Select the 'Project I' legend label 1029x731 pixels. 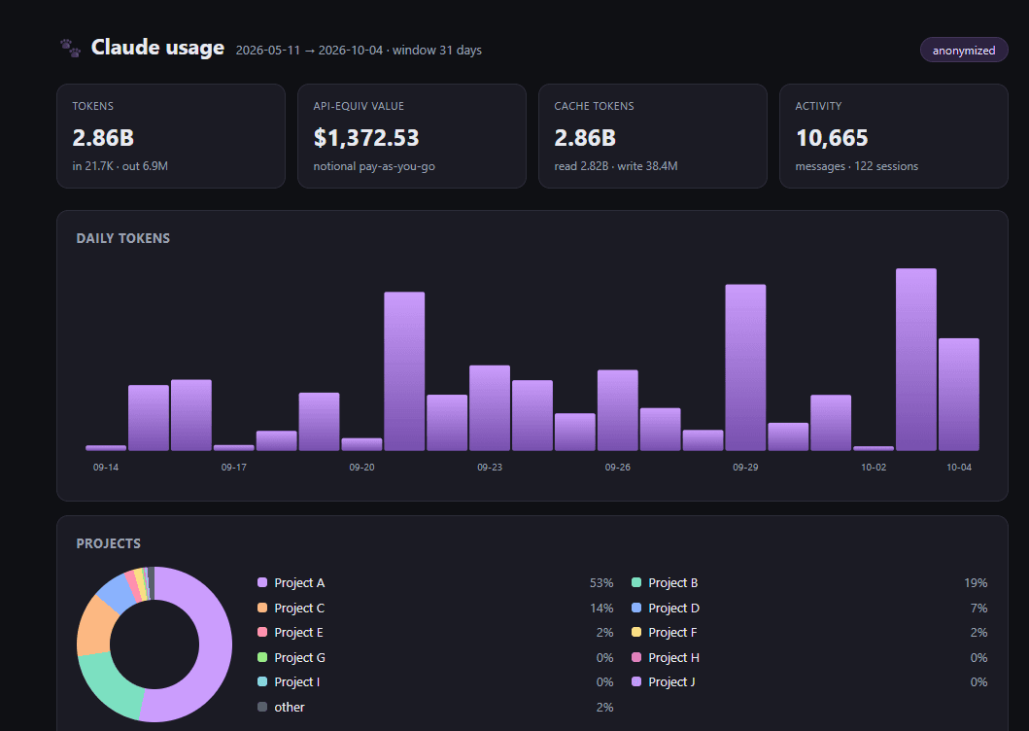pos(297,681)
